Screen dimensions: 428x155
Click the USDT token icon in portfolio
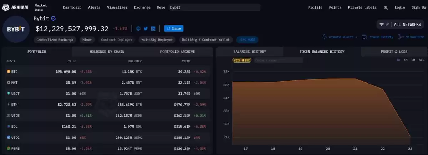click(9, 93)
